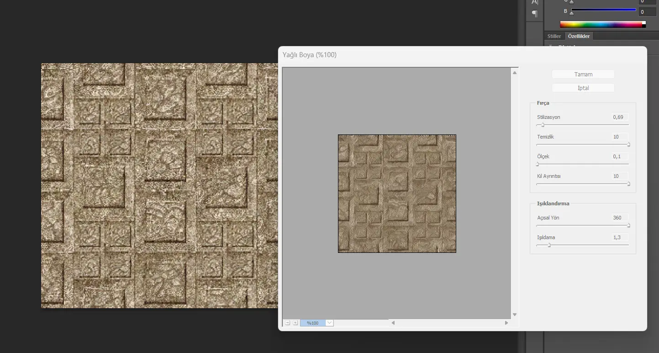
Task: Click the Temizlik value field
Action: coord(620,137)
